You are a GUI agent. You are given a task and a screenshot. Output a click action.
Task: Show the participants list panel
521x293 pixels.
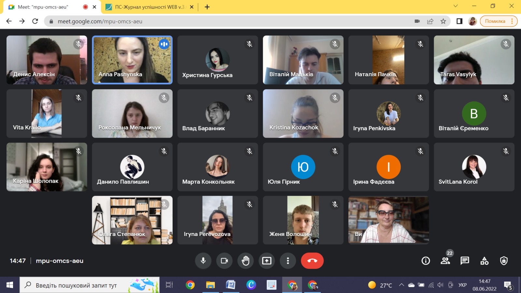pos(445,261)
